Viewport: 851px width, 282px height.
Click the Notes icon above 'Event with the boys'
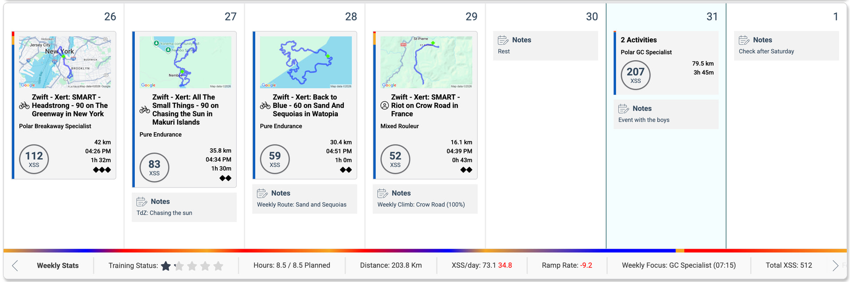point(624,109)
